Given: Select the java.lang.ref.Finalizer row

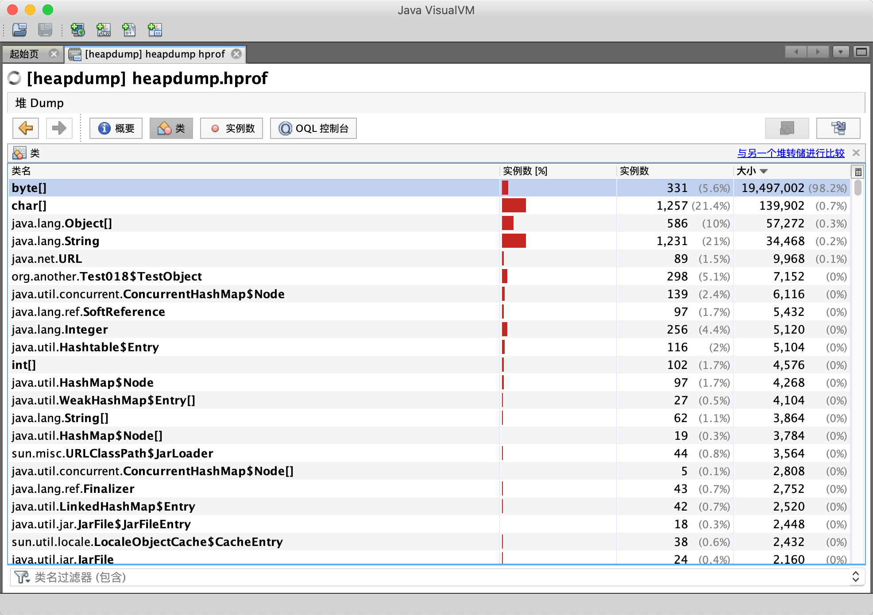Looking at the screenshot, I should [x=429, y=488].
